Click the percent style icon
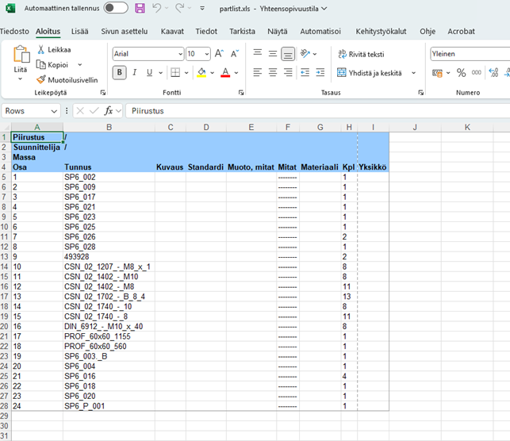This screenshot has height=441, width=510. point(461,73)
